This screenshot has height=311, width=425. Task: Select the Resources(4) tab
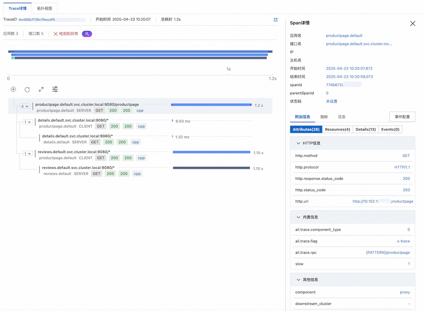[337, 129]
